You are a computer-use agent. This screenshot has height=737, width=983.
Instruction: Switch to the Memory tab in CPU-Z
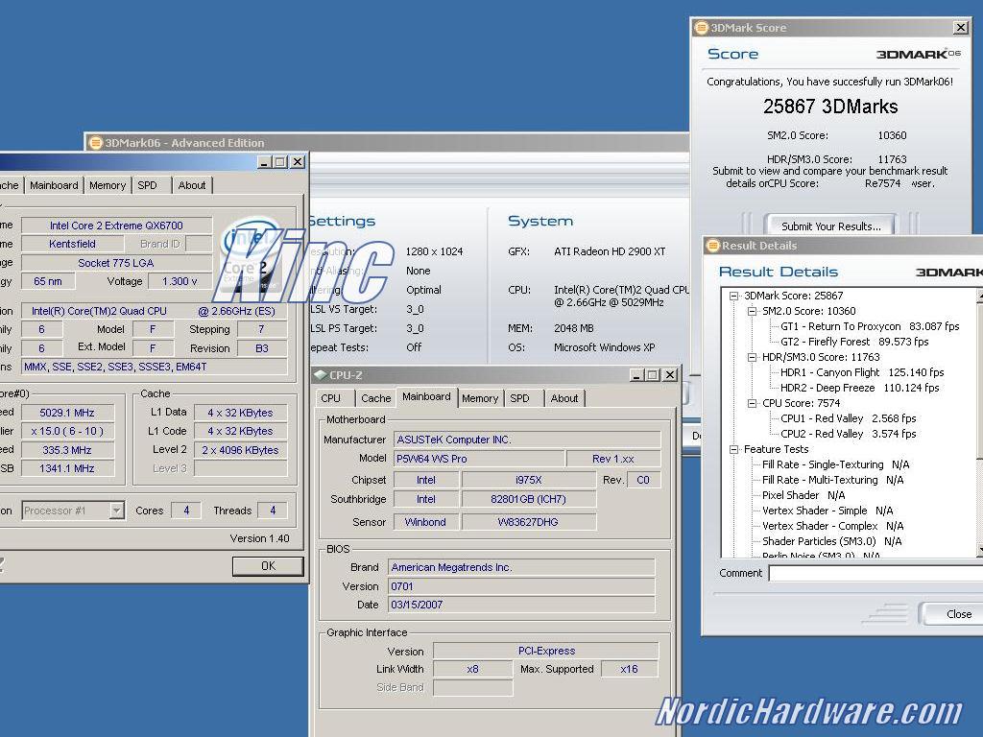click(479, 398)
